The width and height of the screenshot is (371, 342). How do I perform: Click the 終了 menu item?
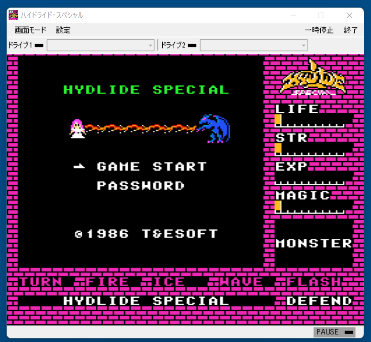350,30
